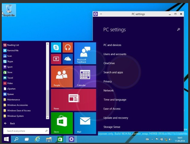The width and height of the screenshot is (190, 144).
Task: Open Task View on the taskbar
Action: [x=27, y=139]
